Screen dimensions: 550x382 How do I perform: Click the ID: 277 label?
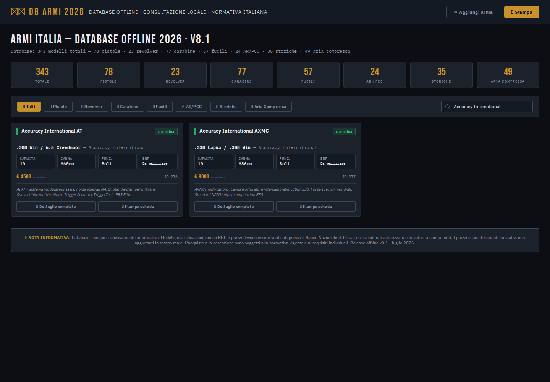349,177
